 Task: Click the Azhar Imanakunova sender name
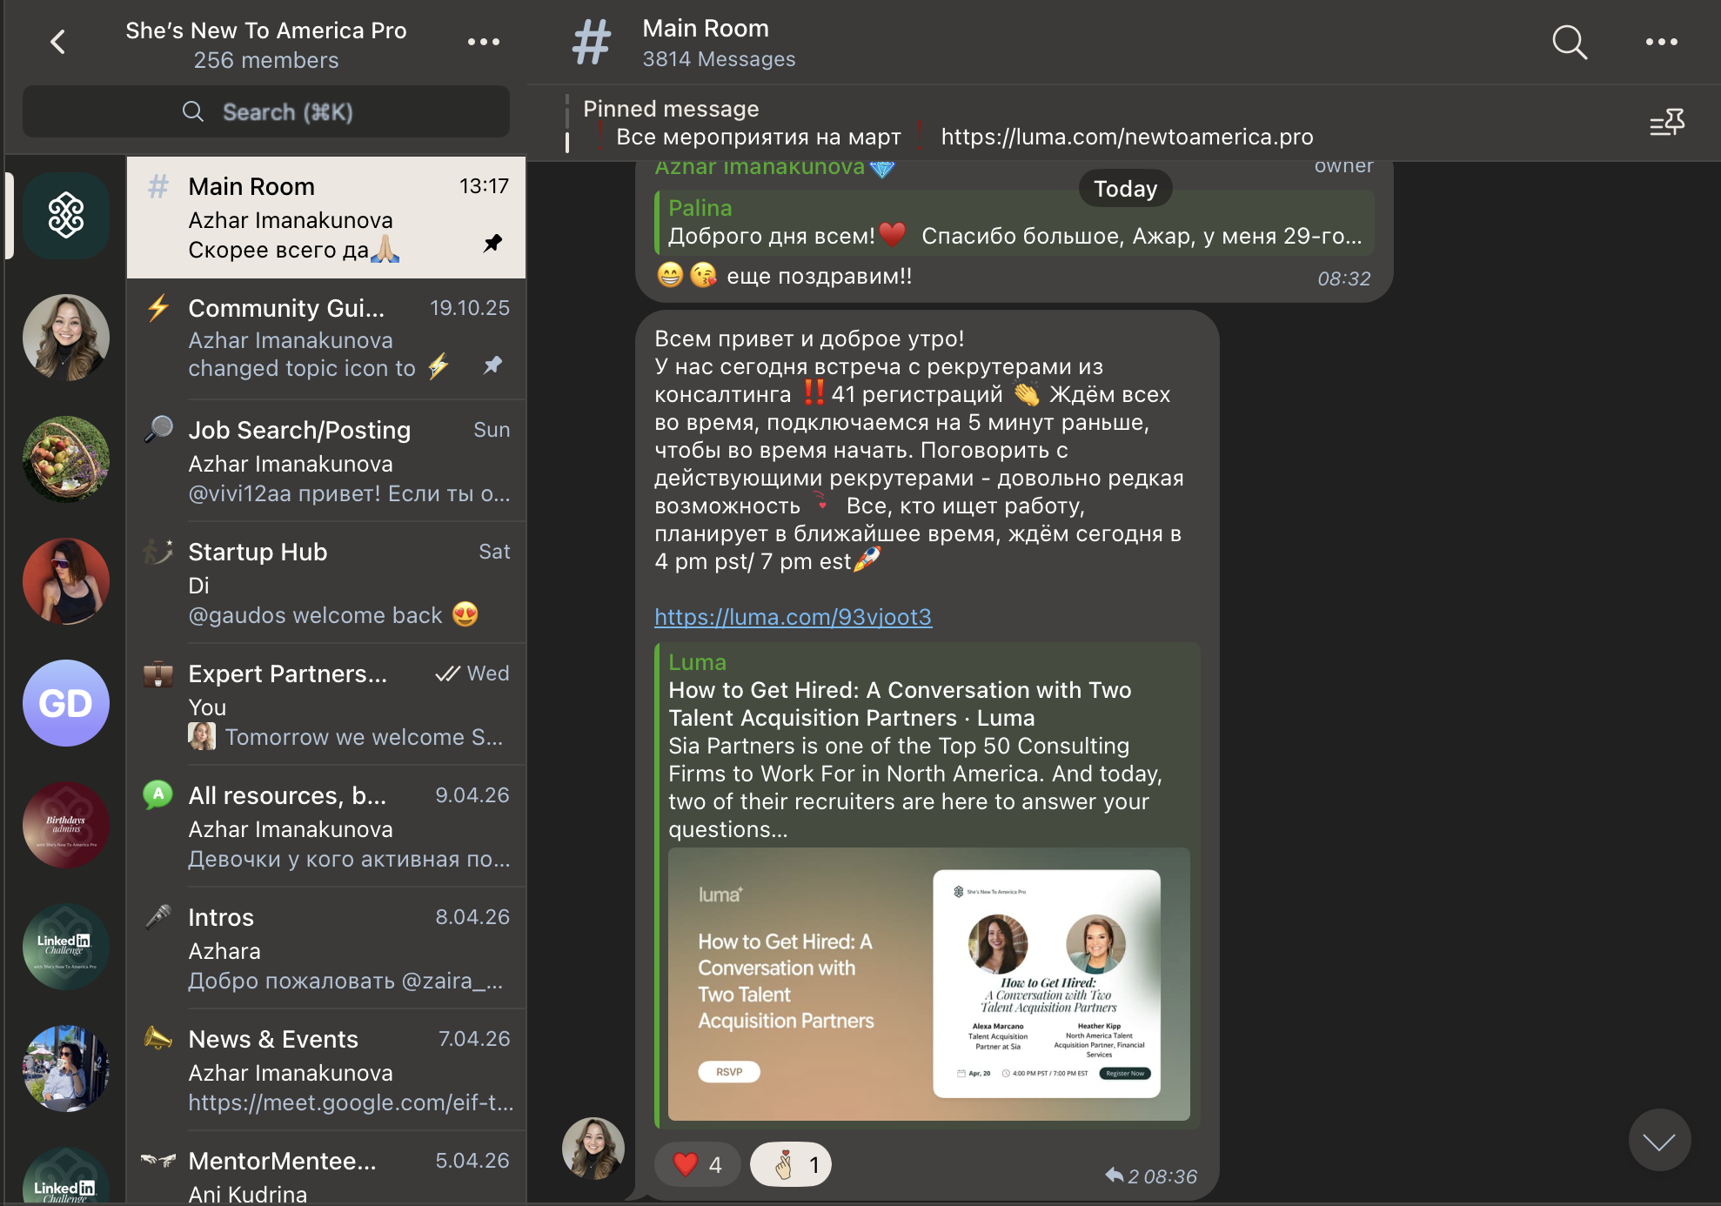coord(760,167)
